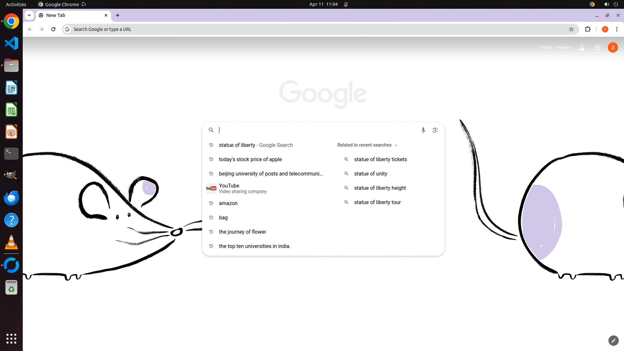Image resolution: width=624 pixels, height=351 pixels.
Task: Bookmark this tab with the star icon
Action: coord(571,29)
